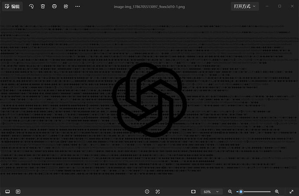Scan text in image with the OCR icon
The image size is (299, 196).
point(157,192)
